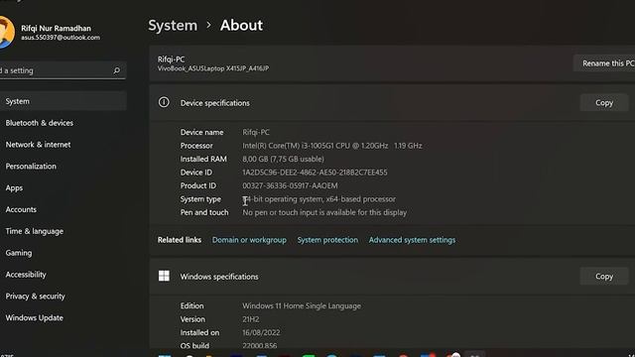Viewport: 635px width, 357px height.
Task: Click the Device specifications info icon
Action: 164,102
